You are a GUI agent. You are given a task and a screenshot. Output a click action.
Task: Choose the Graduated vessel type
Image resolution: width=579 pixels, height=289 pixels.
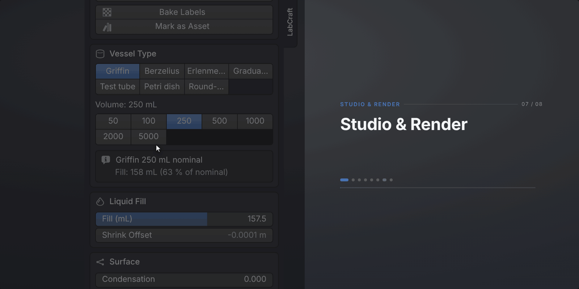(251, 71)
